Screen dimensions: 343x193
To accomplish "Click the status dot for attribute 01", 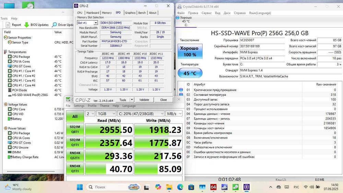I will (181, 90).
